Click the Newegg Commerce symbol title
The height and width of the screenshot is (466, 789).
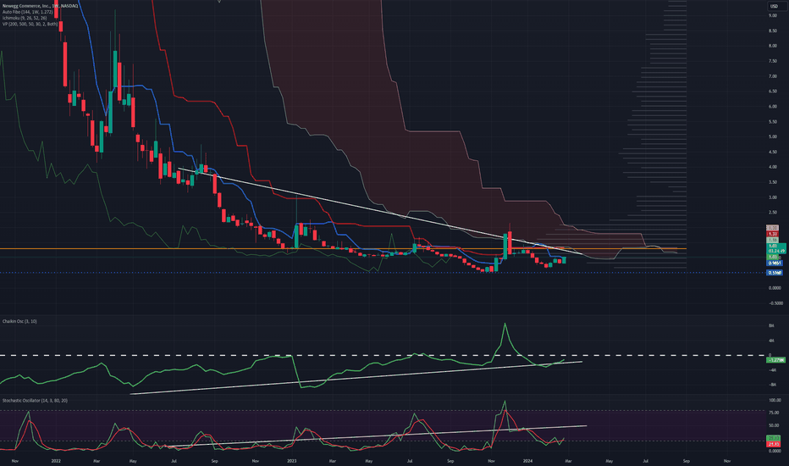click(41, 6)
